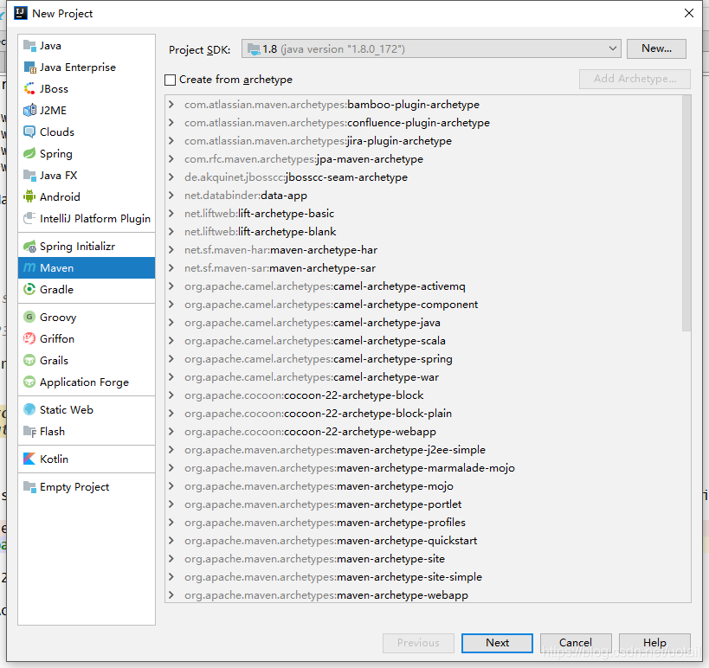Viewport: 709px width, 668px height.
Task: Open Help for New Project
Action: pos(654,643)
